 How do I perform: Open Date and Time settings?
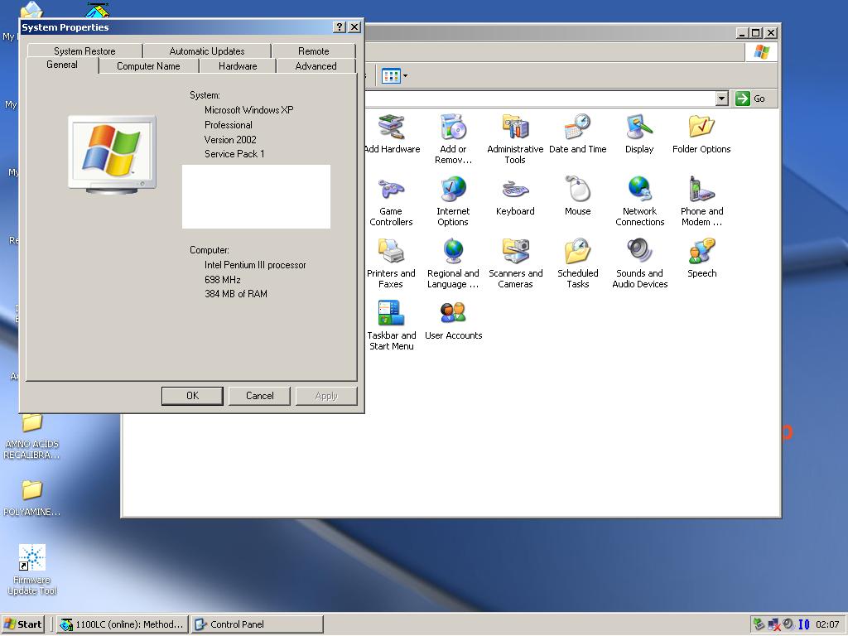pos(577,127)
